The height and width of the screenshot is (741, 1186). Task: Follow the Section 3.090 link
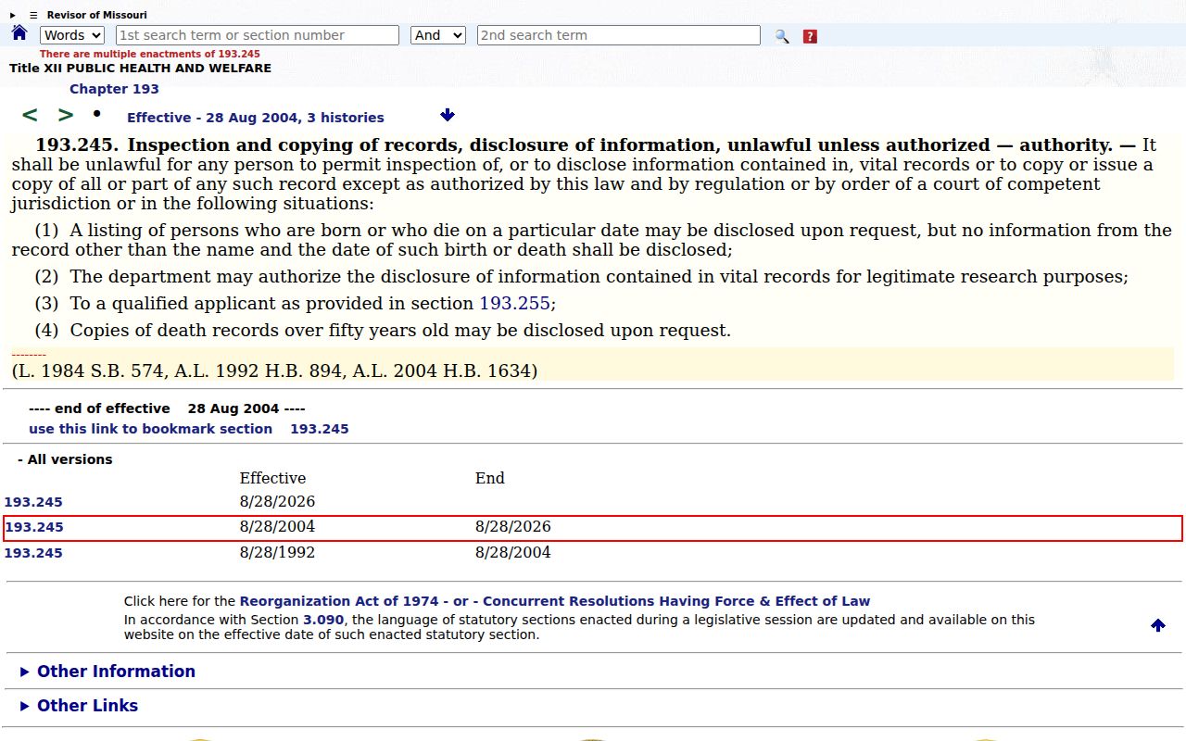click(x=323, y=620)
